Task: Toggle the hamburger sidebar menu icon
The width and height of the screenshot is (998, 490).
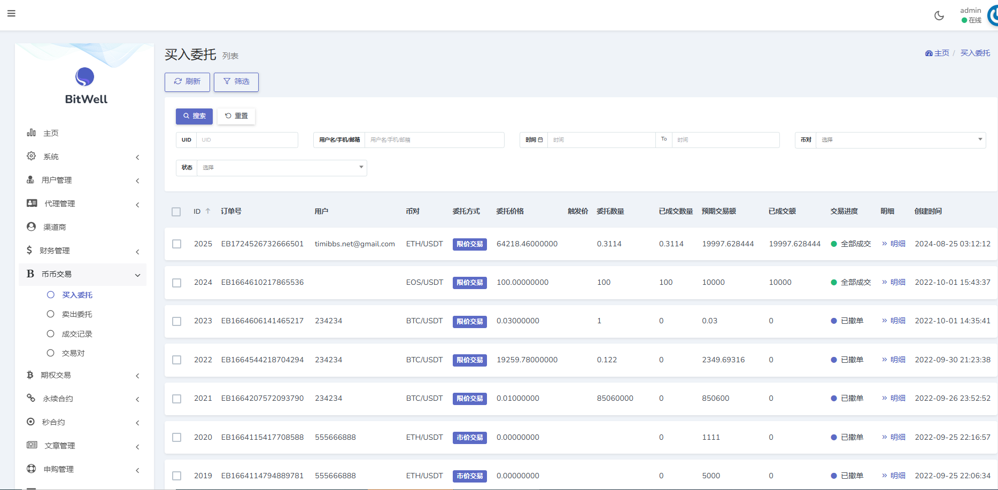Action: tap(11, 13)
